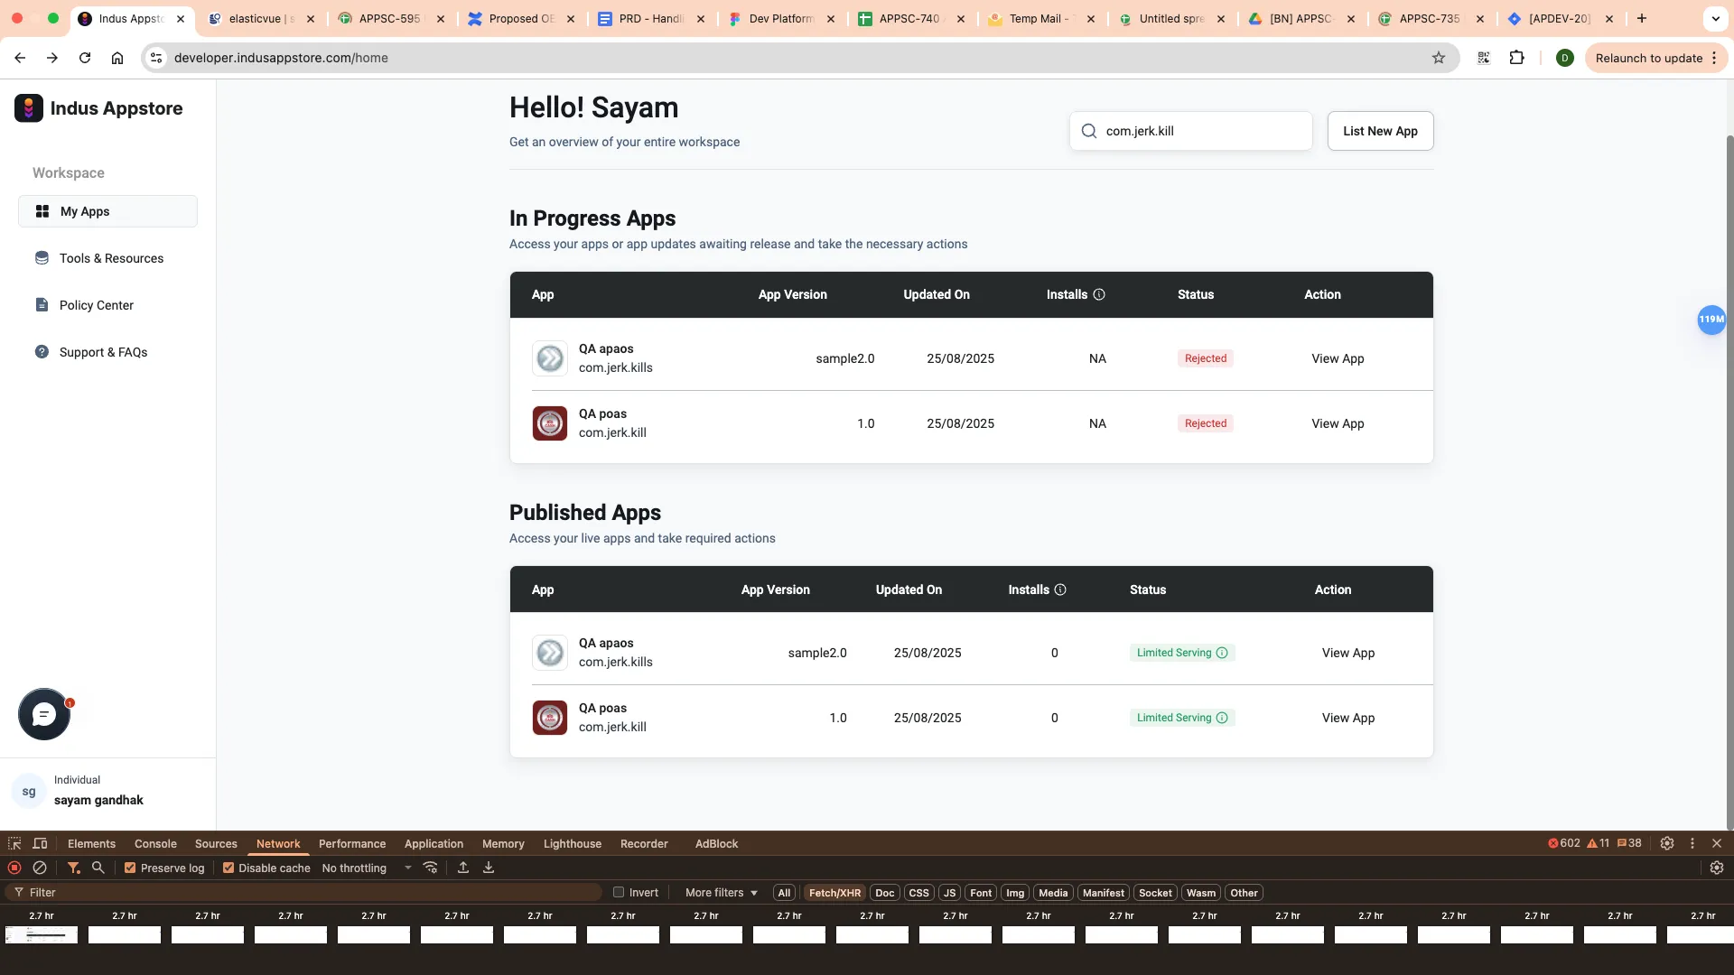The image size is (1734, 975).
Task: Open the No throttling dropdown
Action: tap(367, 868)
